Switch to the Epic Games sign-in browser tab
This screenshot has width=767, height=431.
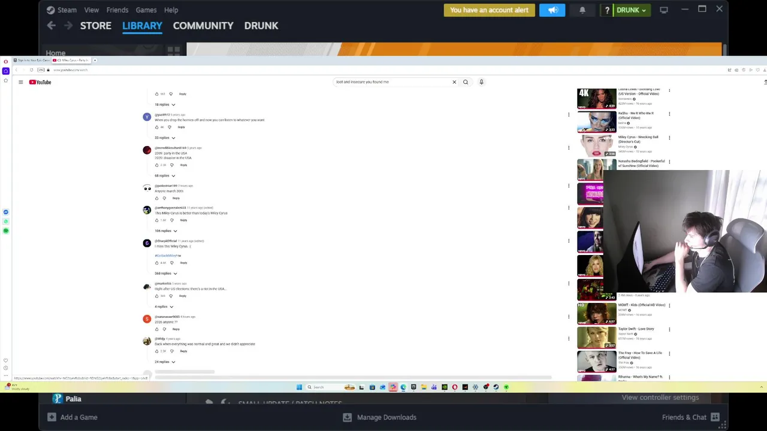point(33,60)
